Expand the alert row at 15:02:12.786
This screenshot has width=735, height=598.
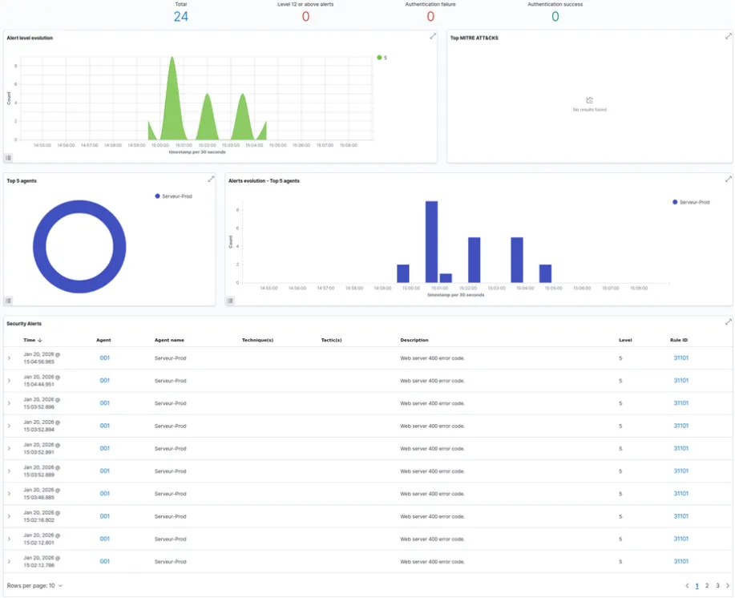[9, 561]
